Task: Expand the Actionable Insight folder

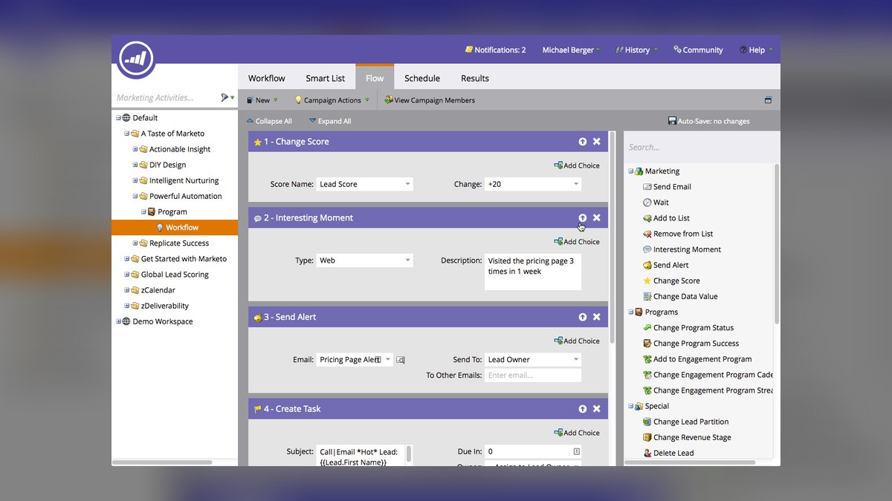Action: (135, 149)
